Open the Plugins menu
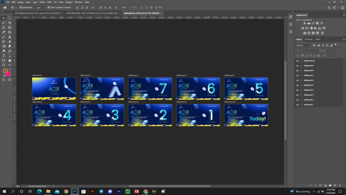This screenshot has width=346, height=195. pos(69,2)
